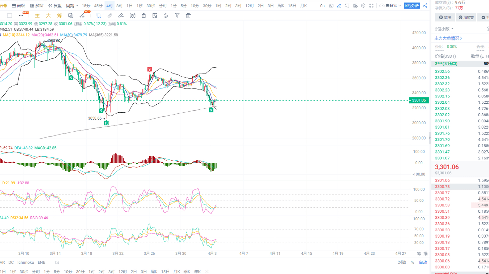This screenshot has height=274, width=489.
Task: Click the crop selection icon in top bar
Action: click(x=347, y=6)
